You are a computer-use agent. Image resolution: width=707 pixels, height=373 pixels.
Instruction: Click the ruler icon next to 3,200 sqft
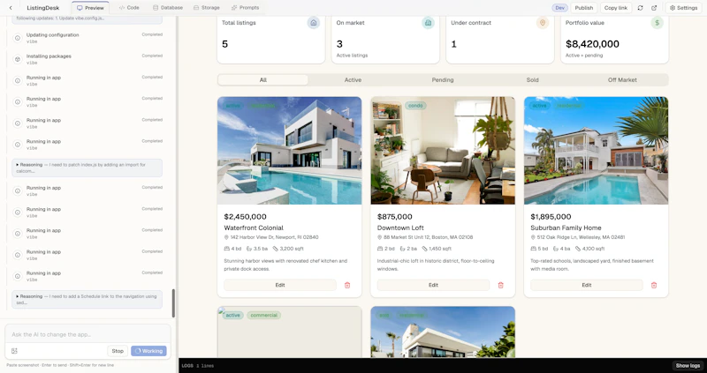276,249
